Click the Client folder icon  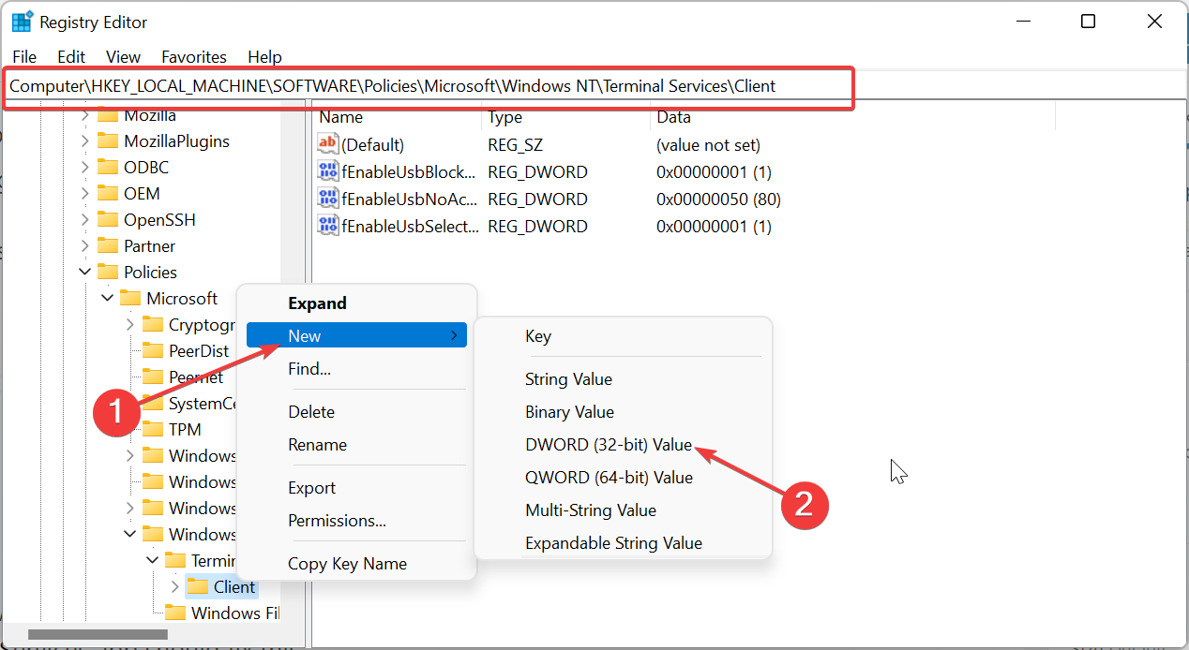click(x=198, y=587)
